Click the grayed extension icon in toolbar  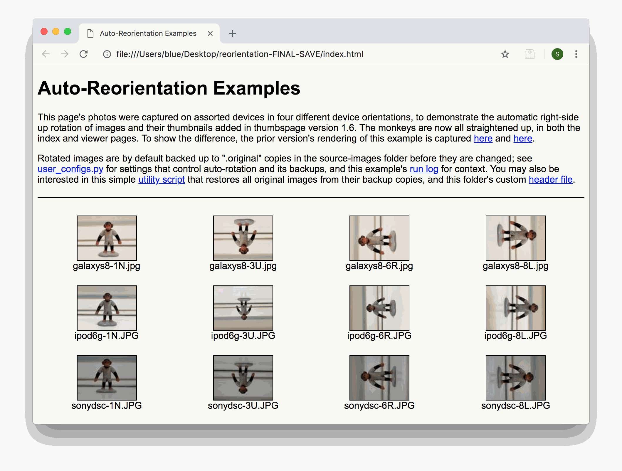529,54
